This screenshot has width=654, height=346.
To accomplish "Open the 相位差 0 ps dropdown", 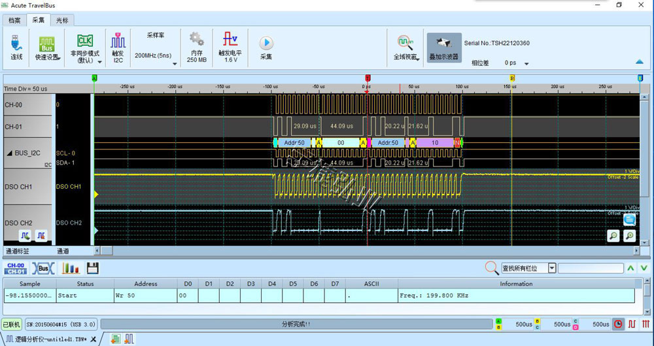I will [526, 64].
